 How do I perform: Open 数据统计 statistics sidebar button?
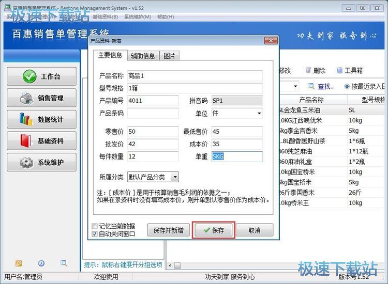point(41,119)
